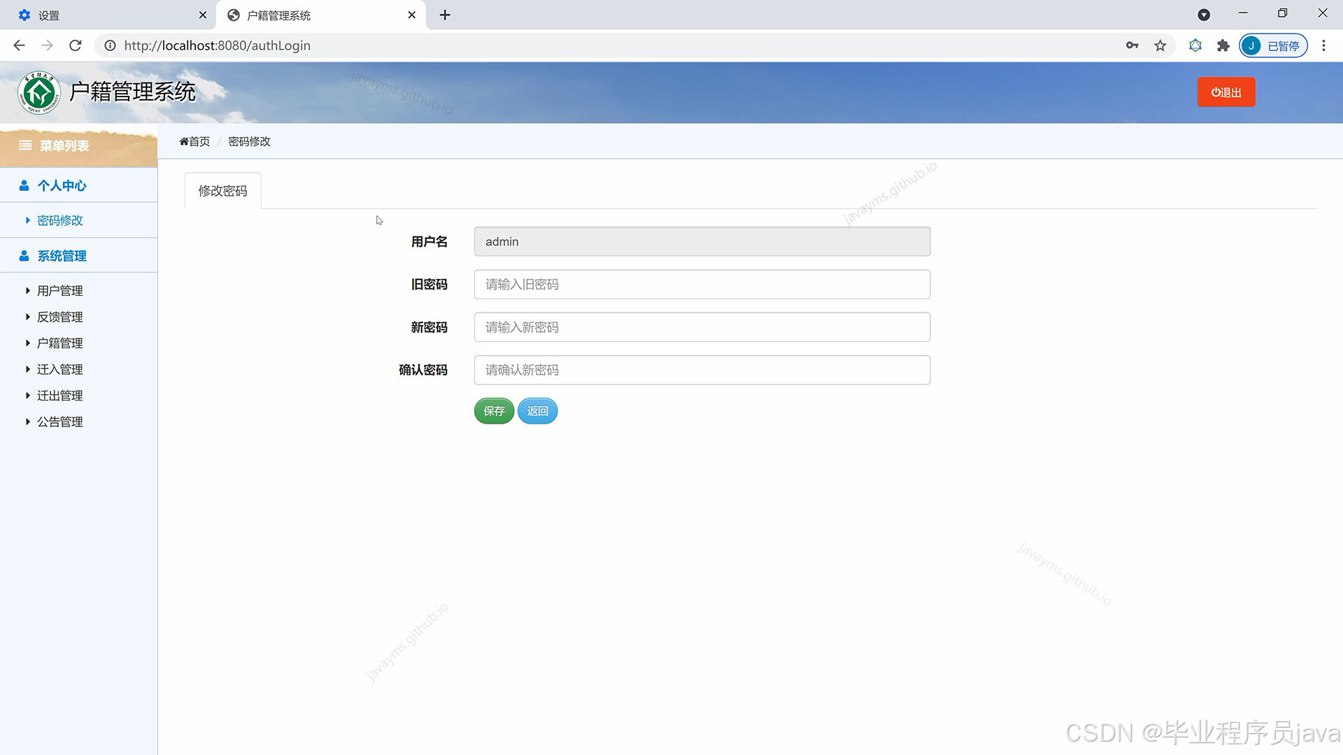Open 用户管理 in the sidebar
This screenshot has width=1343, height=755.
[x=59, y=291]
